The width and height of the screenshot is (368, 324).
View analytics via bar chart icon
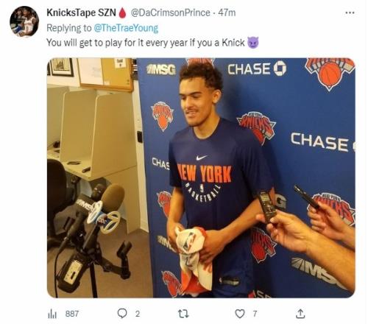[52, 314]
